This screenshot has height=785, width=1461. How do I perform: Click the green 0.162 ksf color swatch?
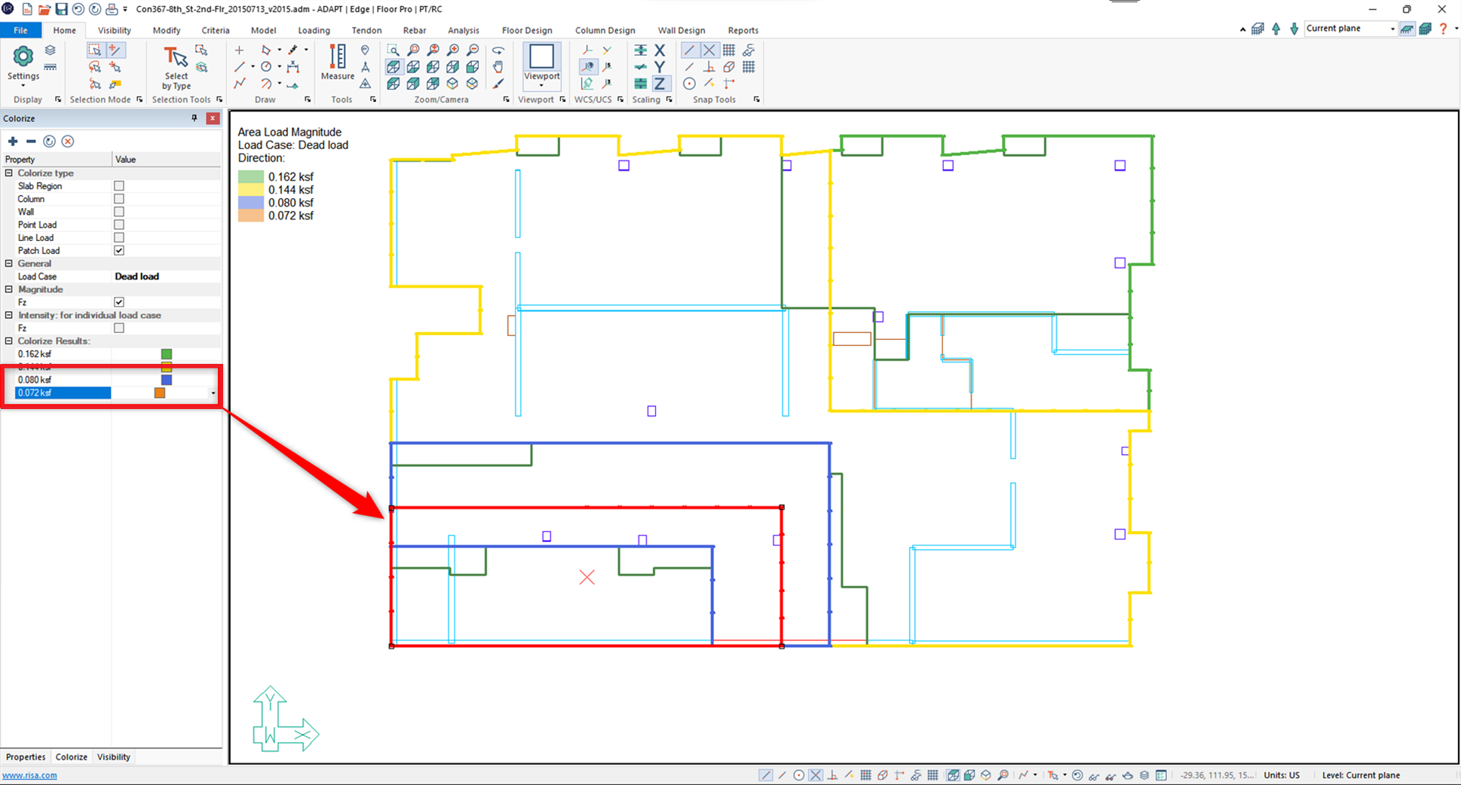click(167, 354)
